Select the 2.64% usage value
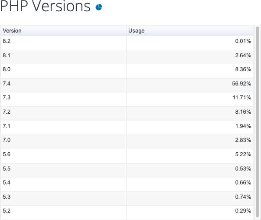This screenshot has height=220, width=261. [243, 55]
